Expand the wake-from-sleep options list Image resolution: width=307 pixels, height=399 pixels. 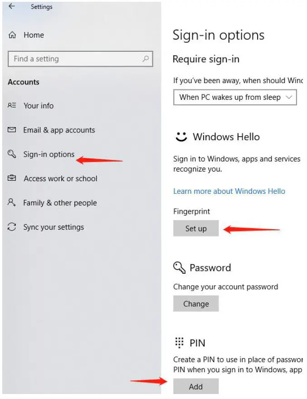point(289,97)
